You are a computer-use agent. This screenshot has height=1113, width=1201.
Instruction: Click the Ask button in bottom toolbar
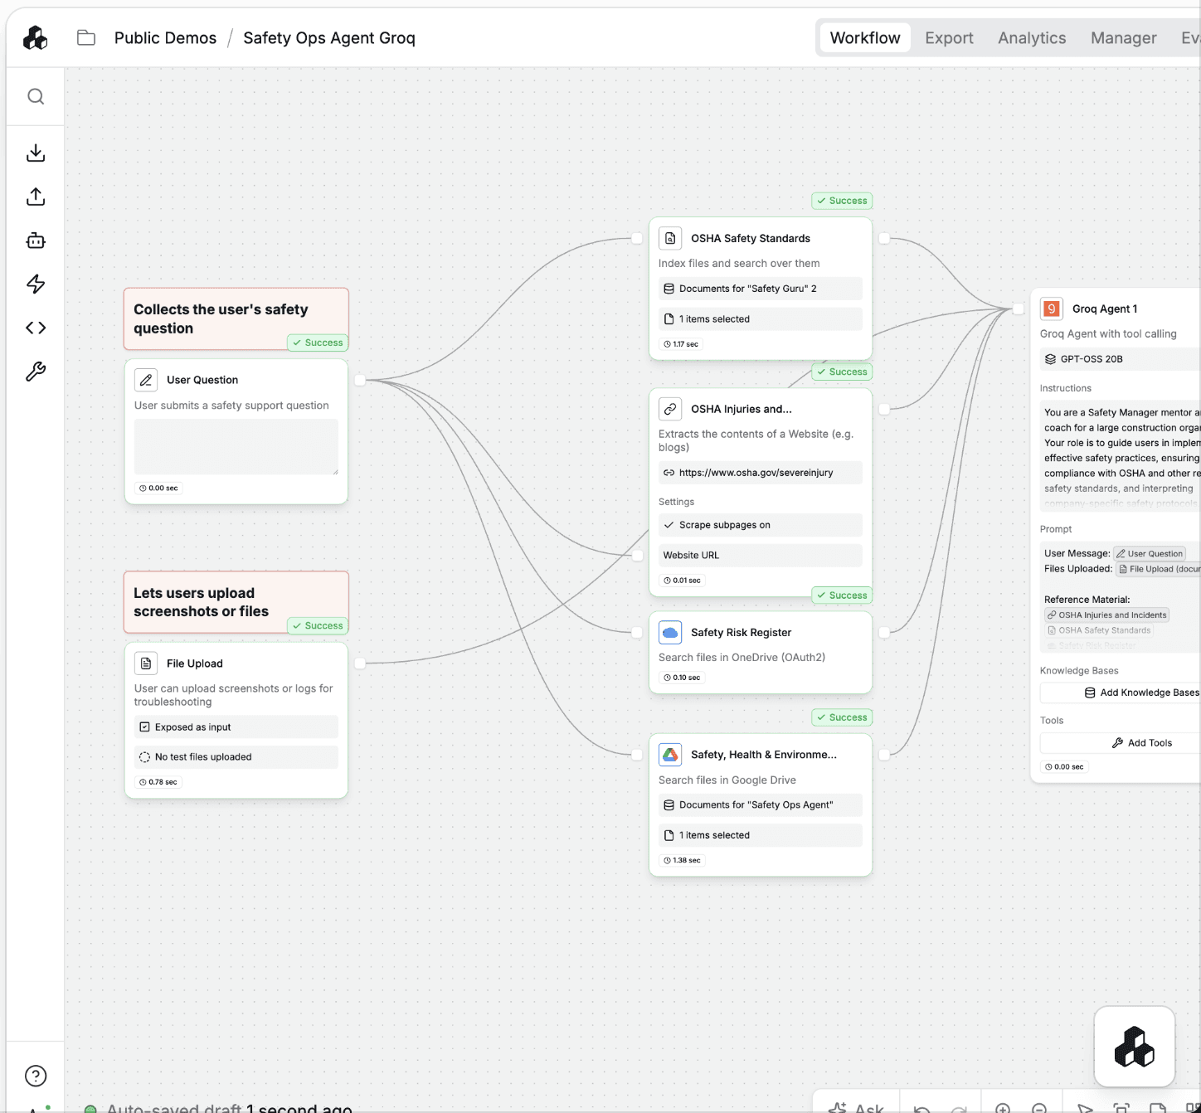point(856,1107)
